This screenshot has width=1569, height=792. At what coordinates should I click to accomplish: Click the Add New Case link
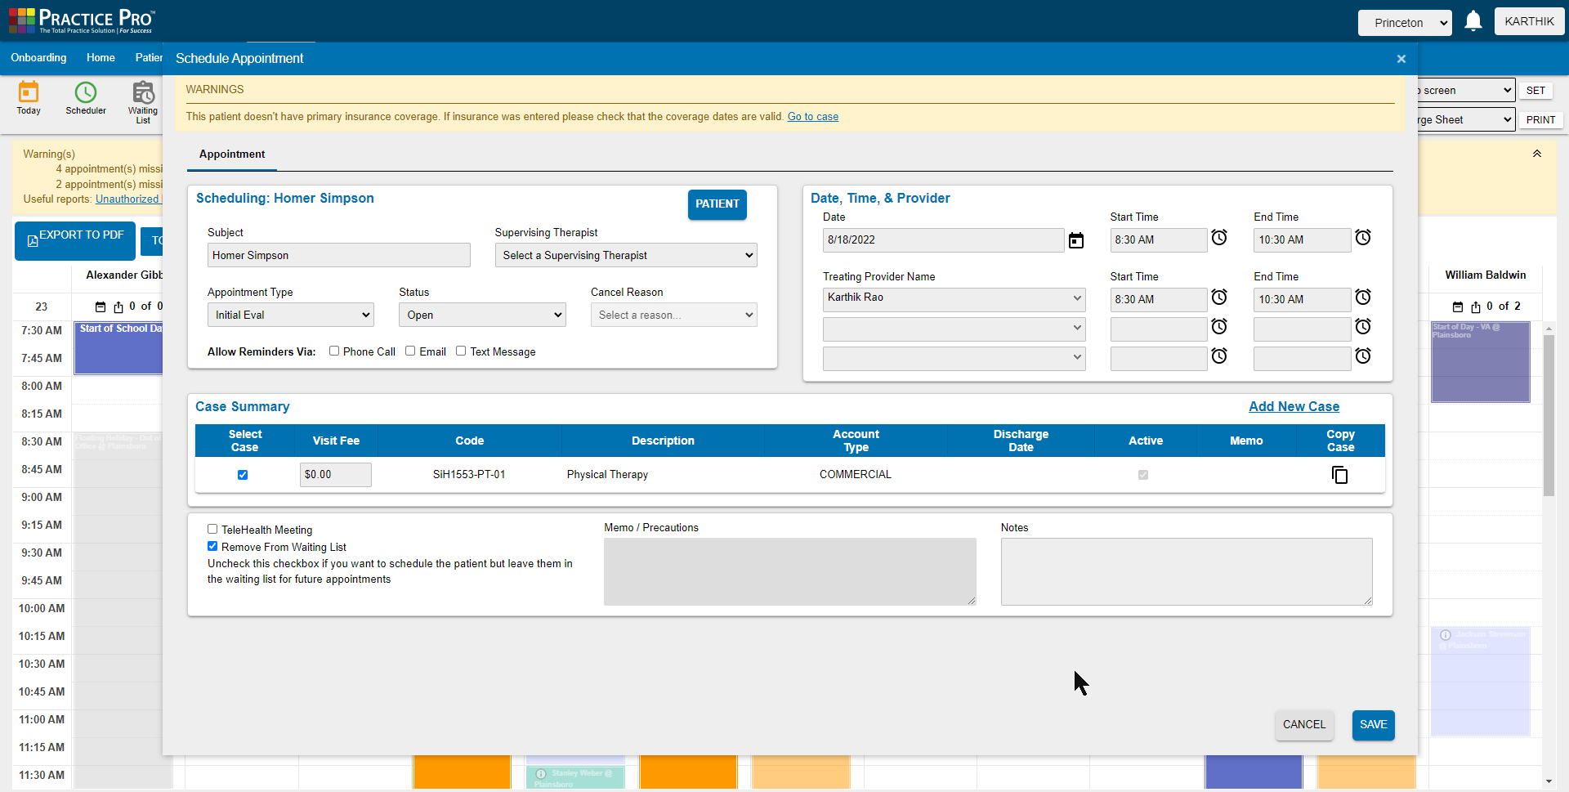[x=1294, y=406]
